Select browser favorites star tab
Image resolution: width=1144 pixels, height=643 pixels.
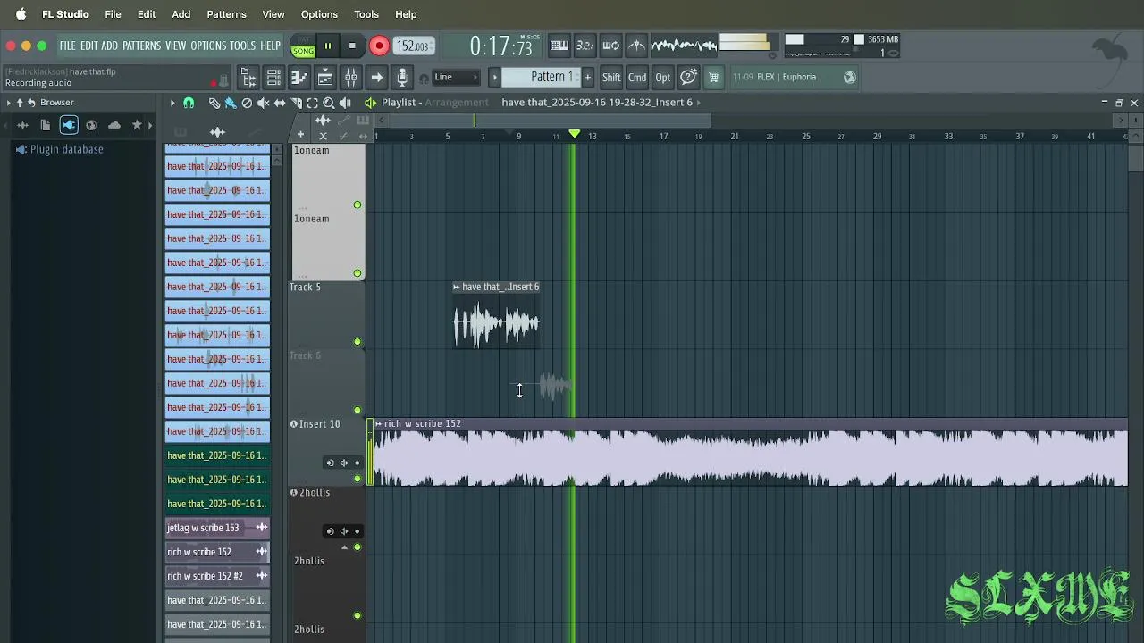pos(137,125)
